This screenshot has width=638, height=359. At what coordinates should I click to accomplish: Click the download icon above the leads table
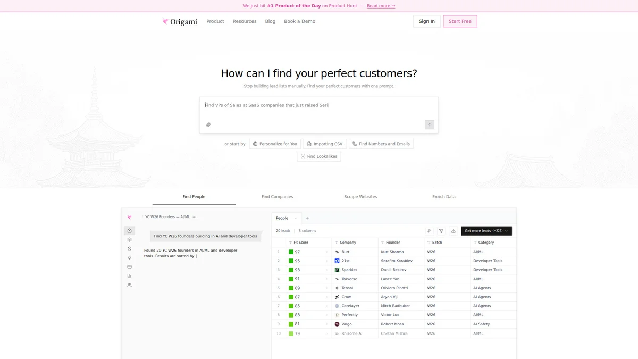(453, 231)
